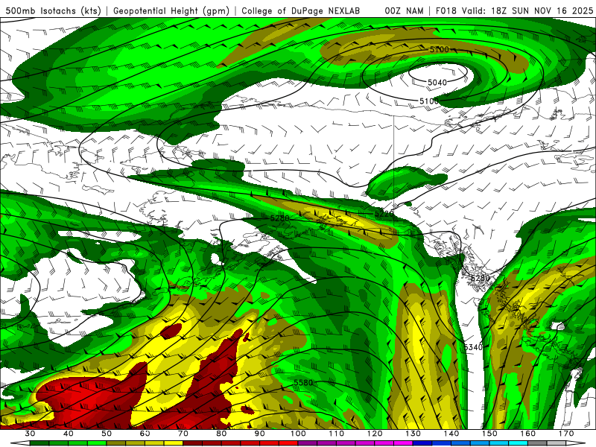Click the 90 knot color scale label
596x447 pixels.
(x=259, y=434)
